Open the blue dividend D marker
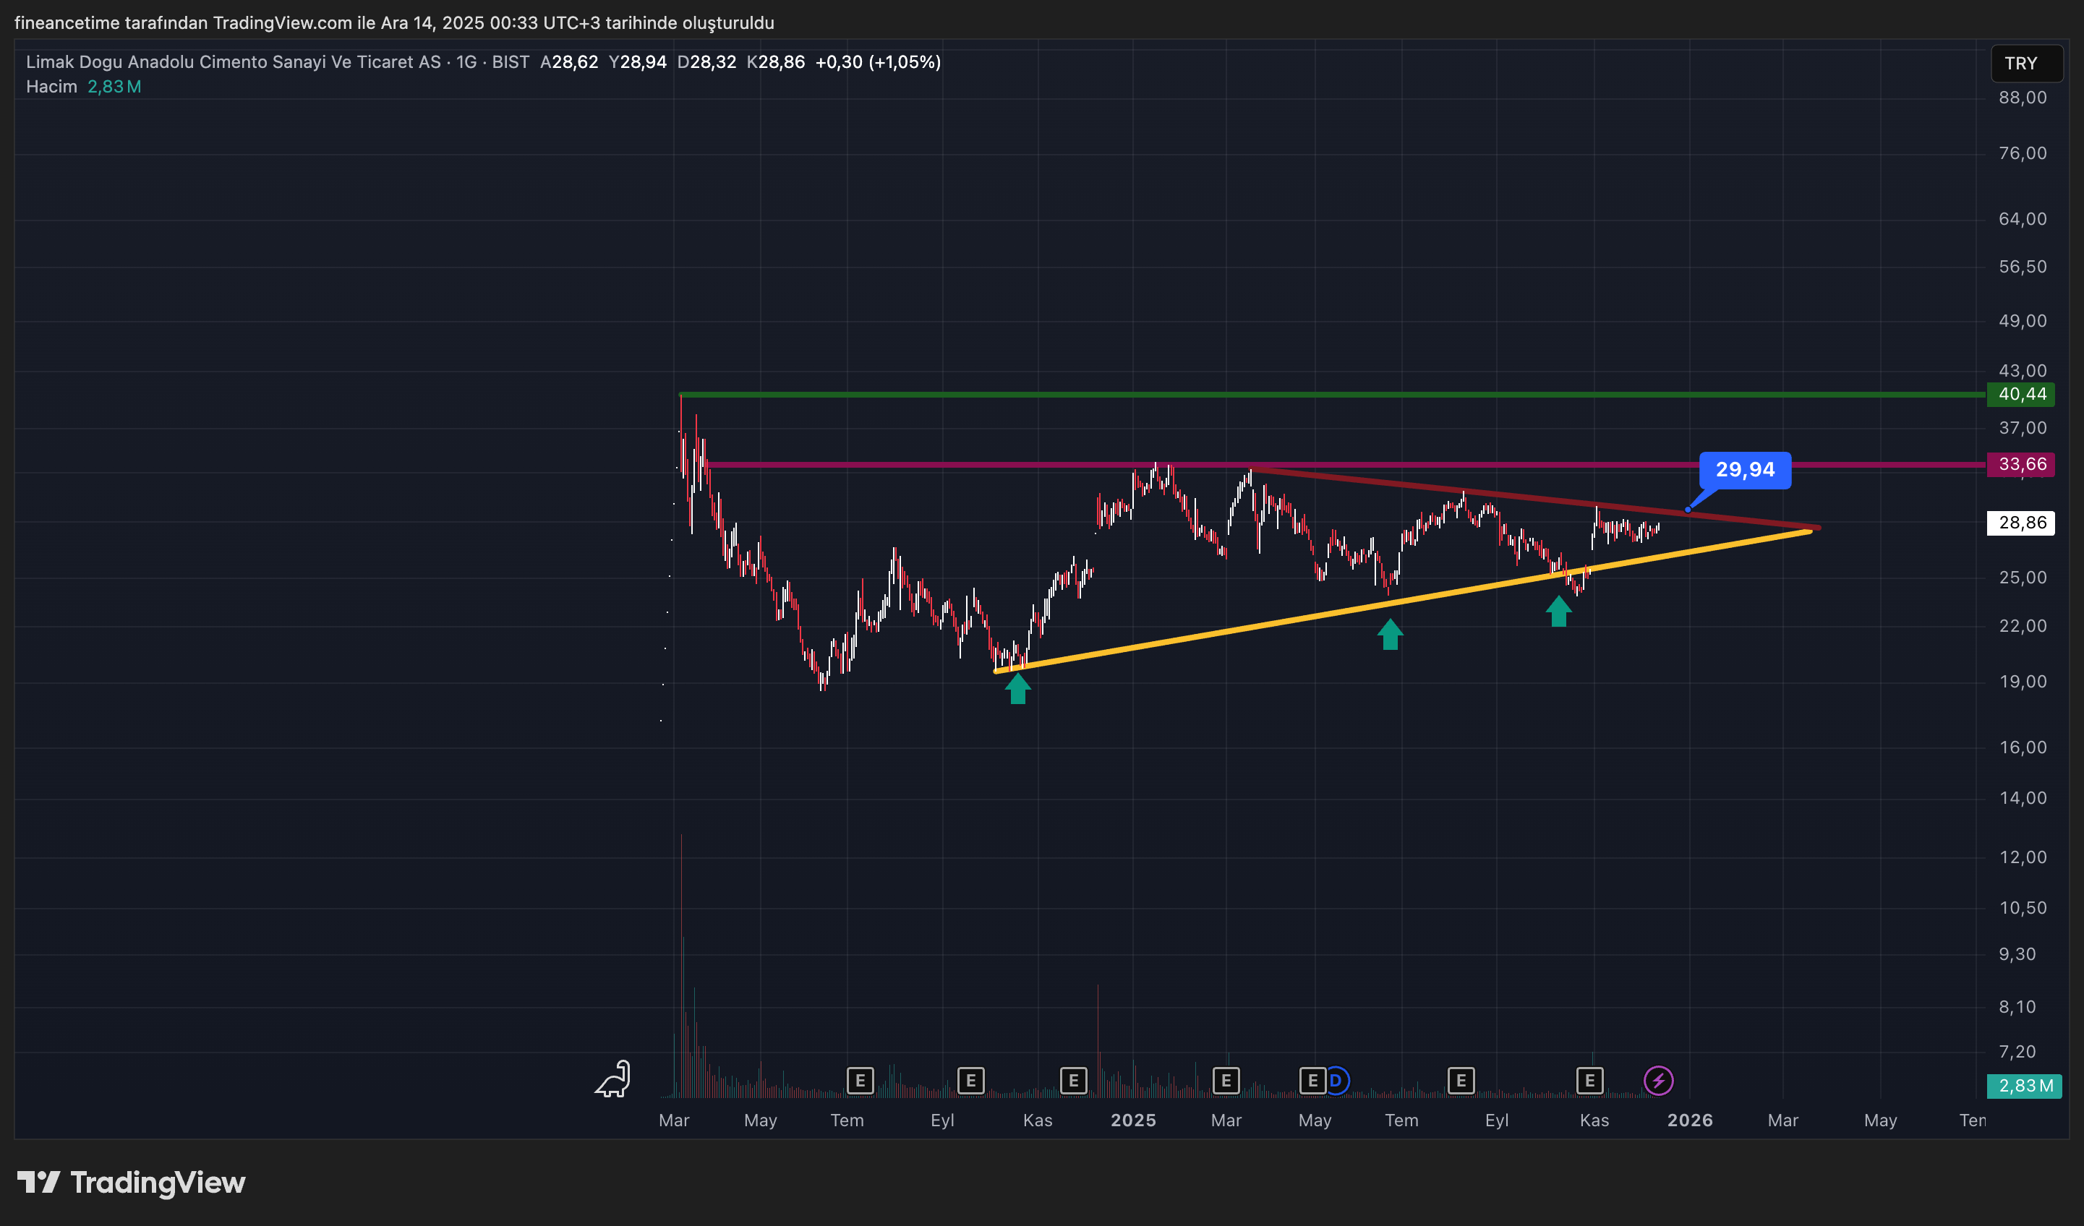The height and width of the screenshot is (1226, 2084). [x=1336, y=1081]
